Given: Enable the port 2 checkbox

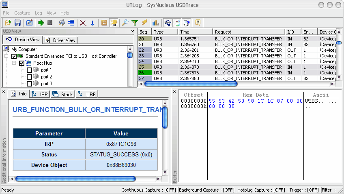Looking at the screenshot, I should (x=29, y=77).
